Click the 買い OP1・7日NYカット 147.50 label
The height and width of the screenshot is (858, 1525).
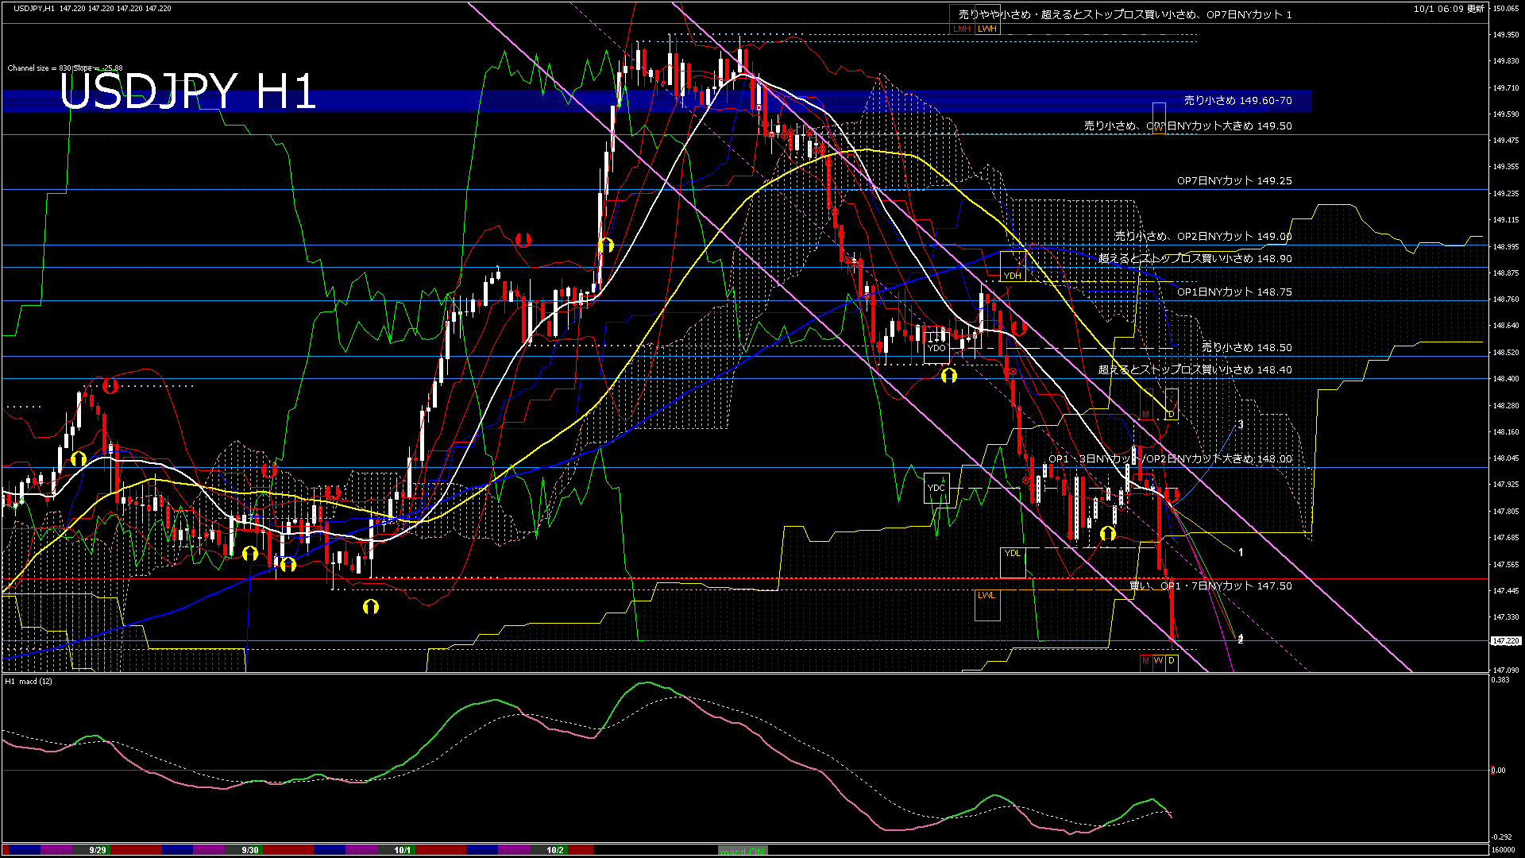click(x=1210, y=586)
